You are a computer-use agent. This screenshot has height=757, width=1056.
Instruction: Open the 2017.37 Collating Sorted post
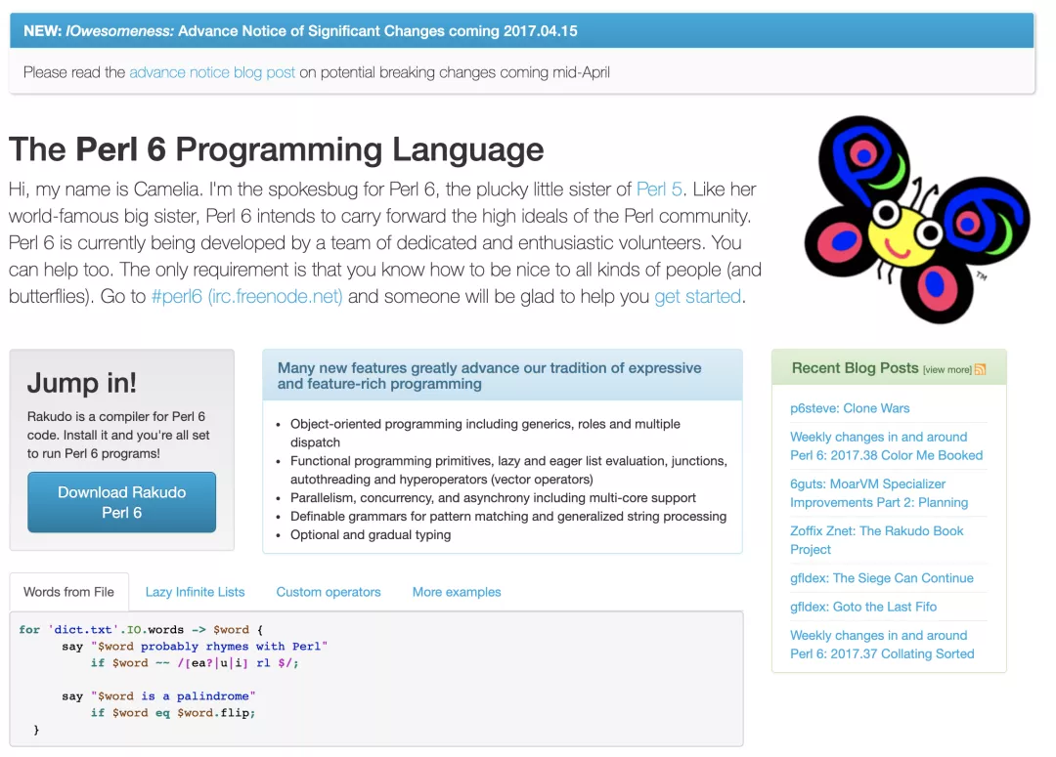click(882, 645)
